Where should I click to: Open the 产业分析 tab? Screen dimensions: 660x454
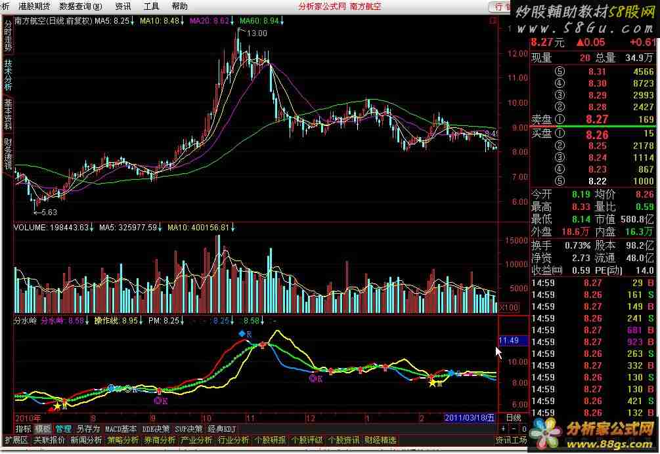196,440
